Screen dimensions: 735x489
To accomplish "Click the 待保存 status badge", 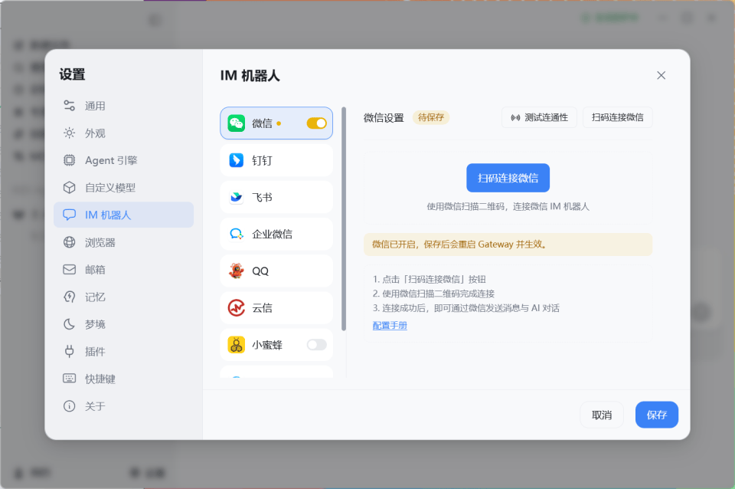I will [431, 117].
